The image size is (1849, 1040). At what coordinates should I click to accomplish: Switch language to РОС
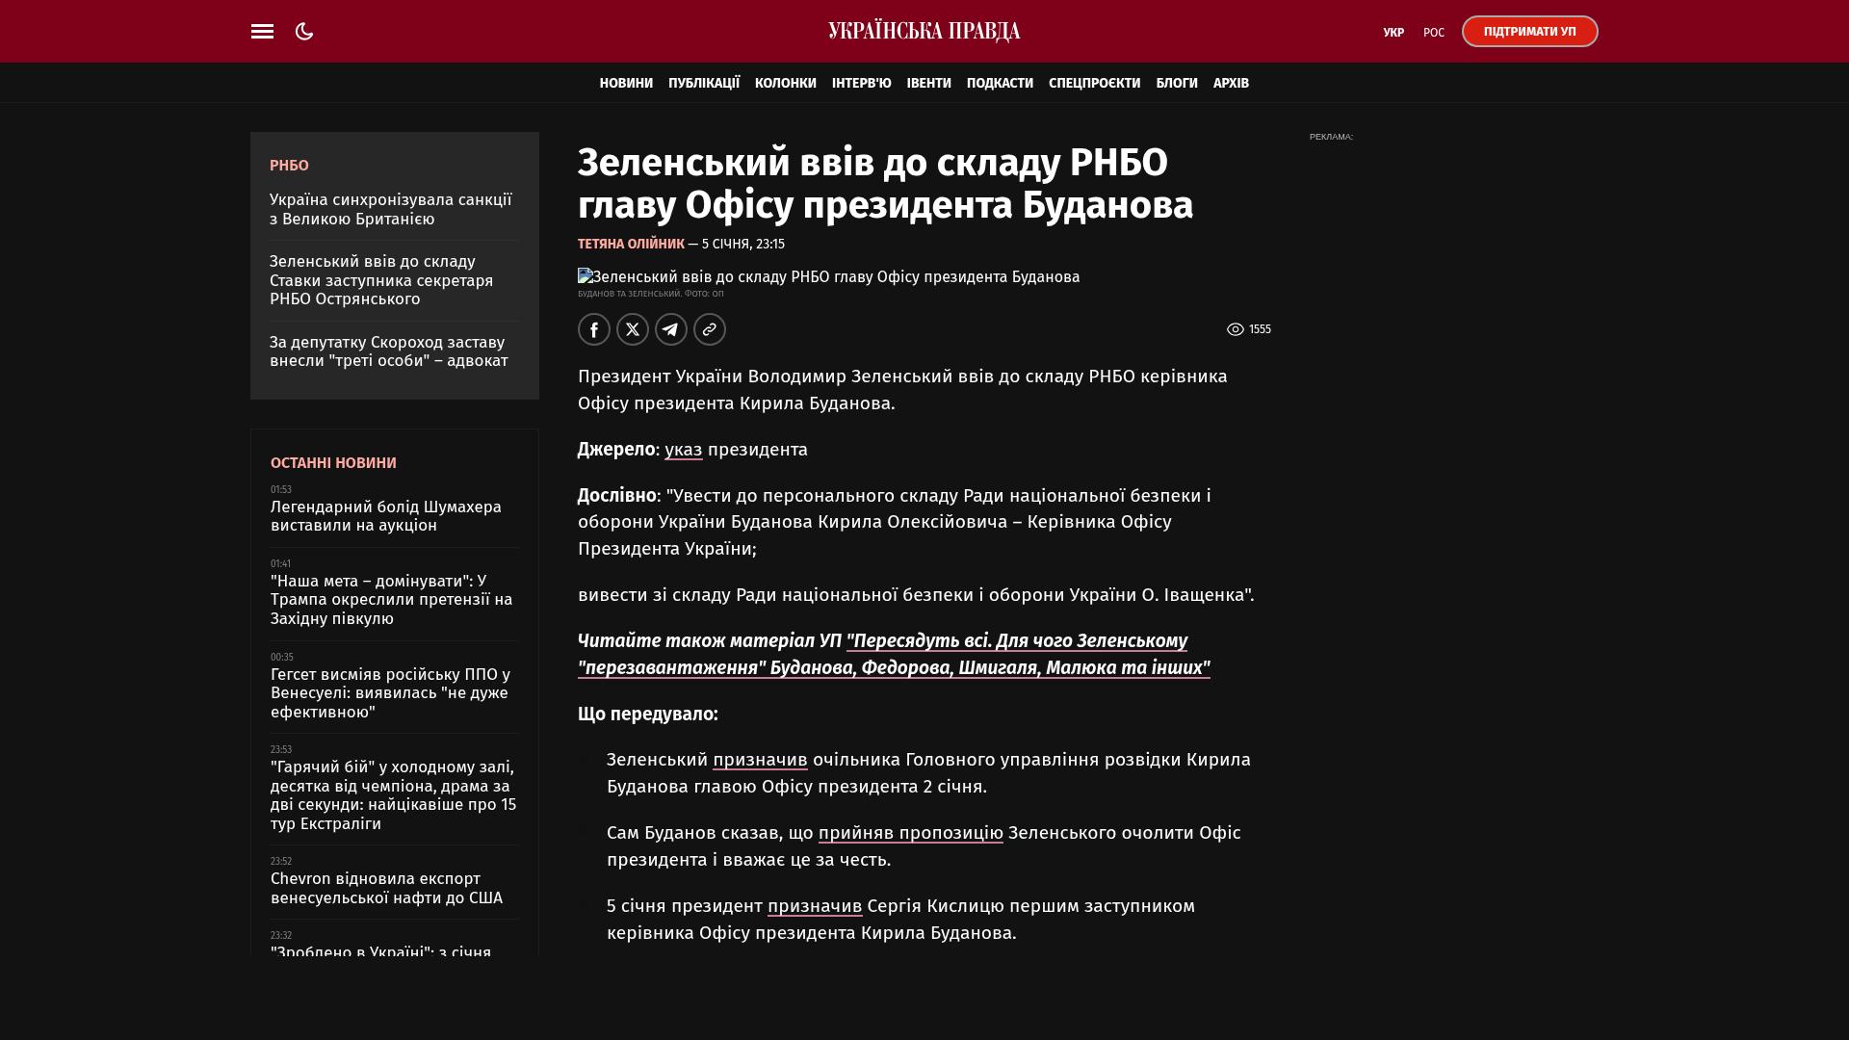click(1433, 33)
